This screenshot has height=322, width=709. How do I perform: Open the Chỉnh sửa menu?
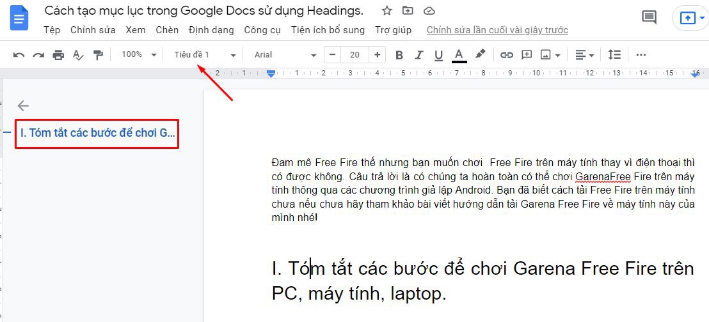[x=93, y=30]
